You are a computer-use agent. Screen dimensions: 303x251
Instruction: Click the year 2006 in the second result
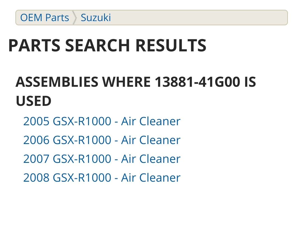tap(36, 140)
